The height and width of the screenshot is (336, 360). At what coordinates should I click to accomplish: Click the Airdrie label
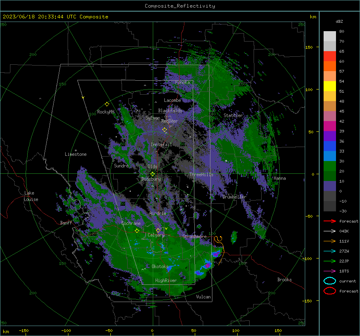tap(158, 213)
